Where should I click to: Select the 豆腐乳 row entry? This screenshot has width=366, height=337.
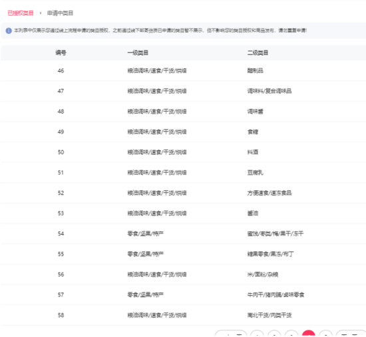coord(255,173)
